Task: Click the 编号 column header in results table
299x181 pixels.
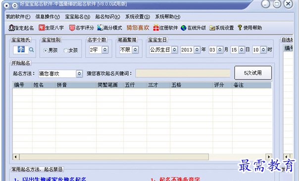Action: pyautogui.click(x=22, y=85)
